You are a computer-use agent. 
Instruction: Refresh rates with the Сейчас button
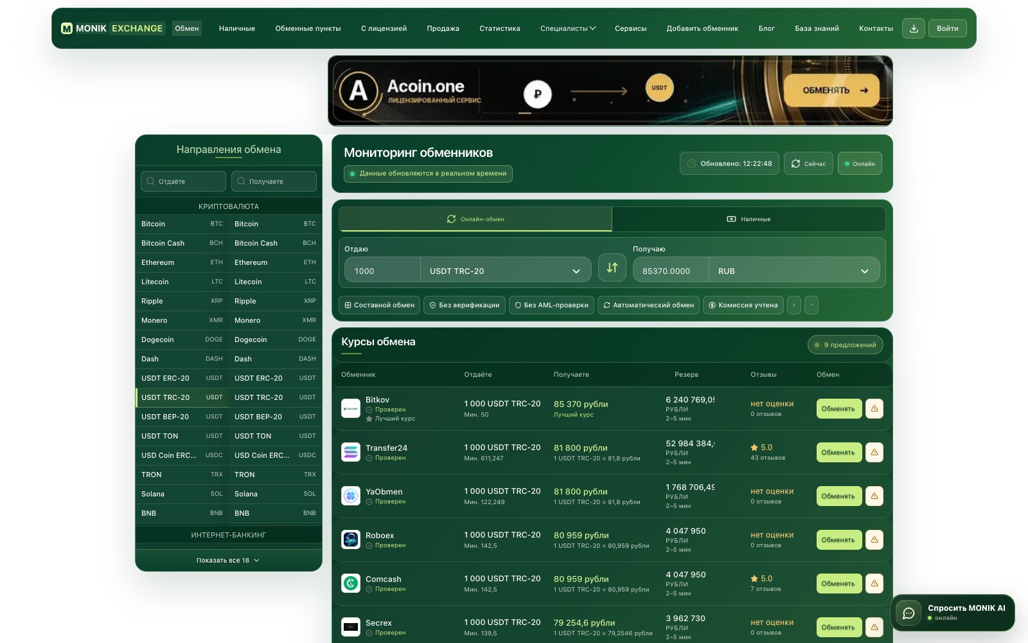[x=808, y=163]
